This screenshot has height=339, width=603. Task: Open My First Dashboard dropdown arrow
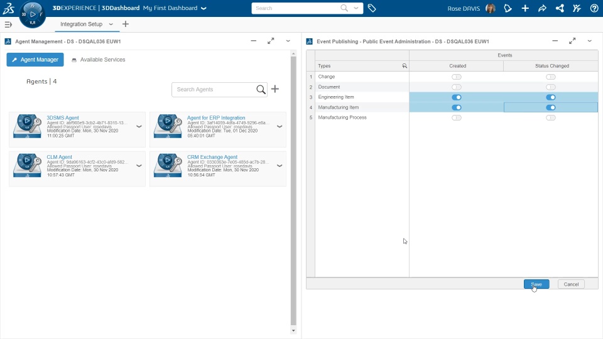[204, 8]
